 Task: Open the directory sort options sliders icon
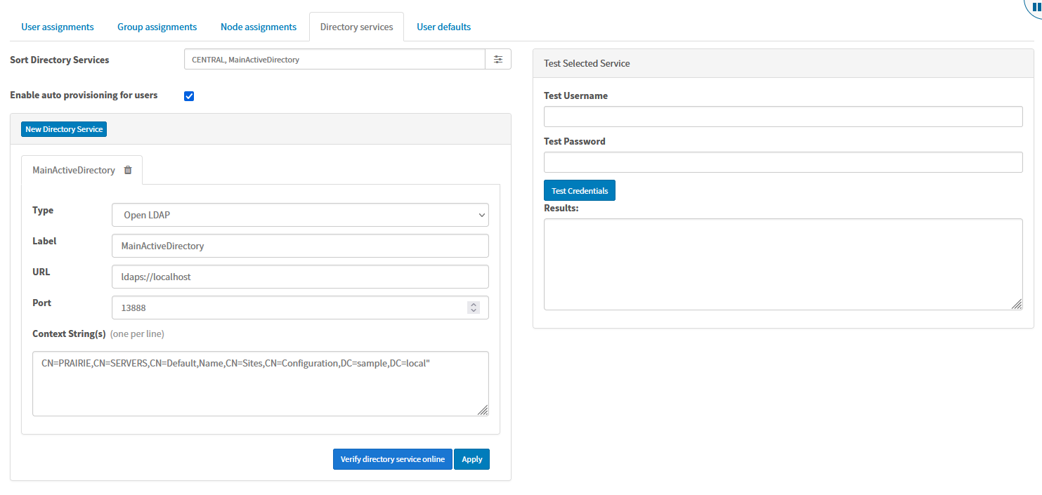point(498,59)
